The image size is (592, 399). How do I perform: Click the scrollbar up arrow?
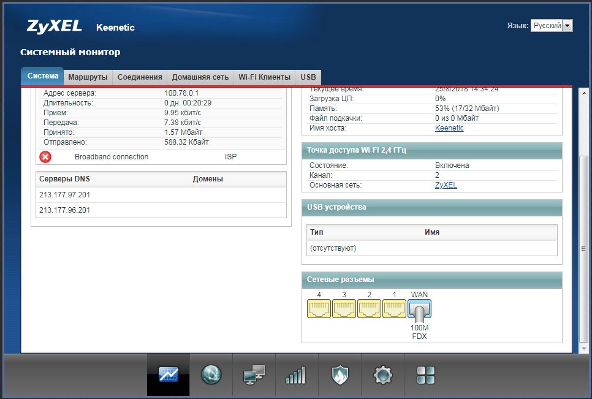(x=583, y=93)
